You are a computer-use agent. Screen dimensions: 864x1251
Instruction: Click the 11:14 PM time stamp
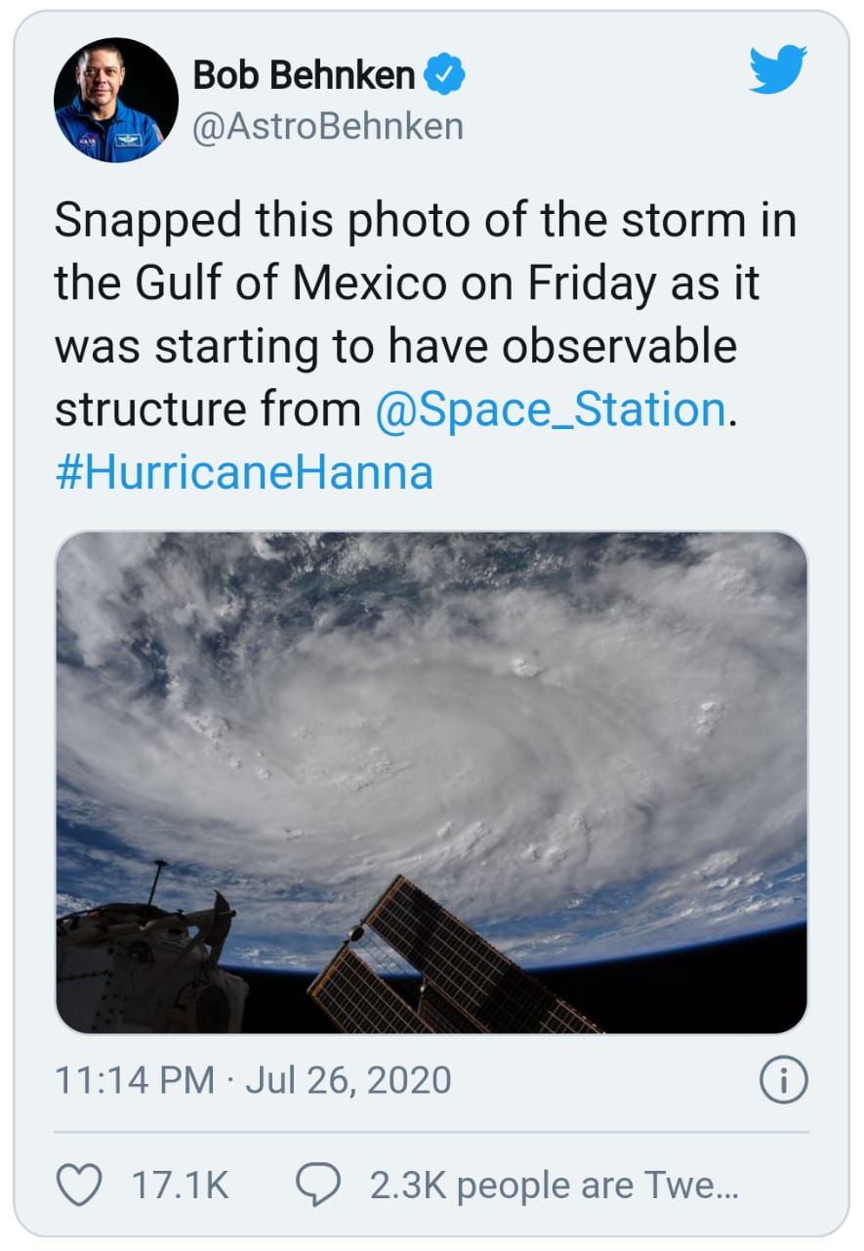[134, 1080]
